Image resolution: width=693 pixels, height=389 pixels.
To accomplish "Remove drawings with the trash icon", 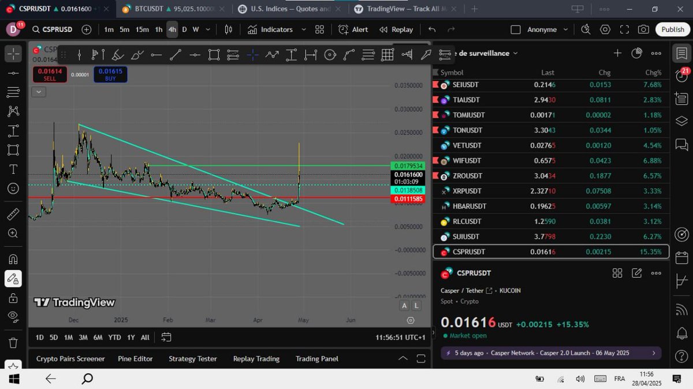I will tap(13, 342).
